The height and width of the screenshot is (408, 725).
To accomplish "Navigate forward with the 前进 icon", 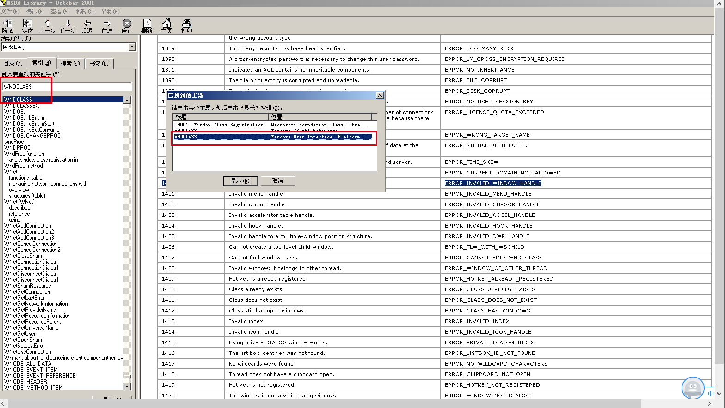I will (107, 26).
